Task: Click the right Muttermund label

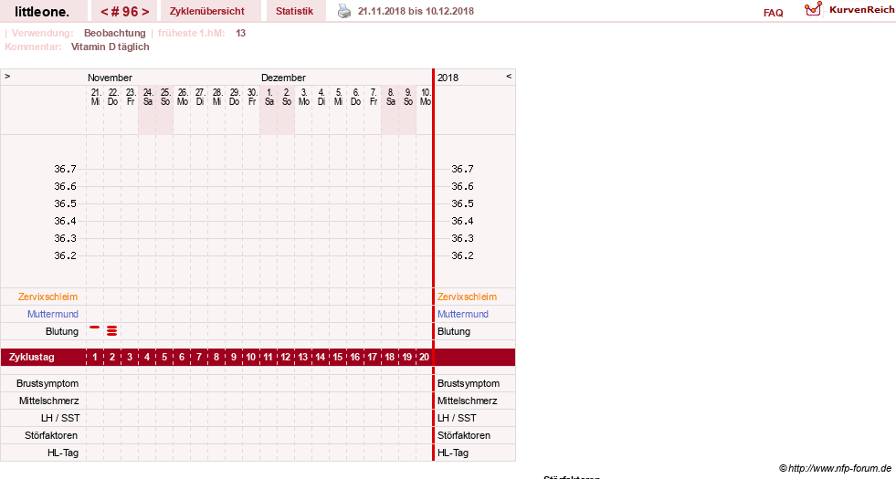Action: 463,314
